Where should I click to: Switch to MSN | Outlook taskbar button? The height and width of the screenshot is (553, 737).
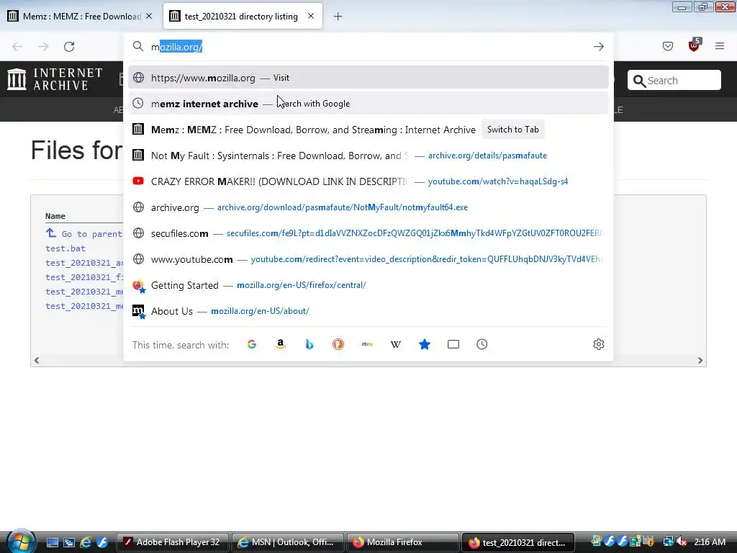pos(287,542)
